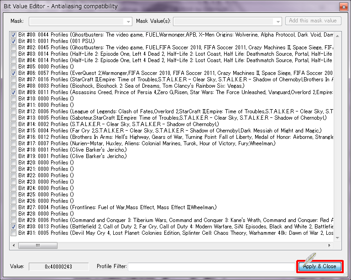Enable the Bit #27 Frontlines checkbox

tap(13, 208)
